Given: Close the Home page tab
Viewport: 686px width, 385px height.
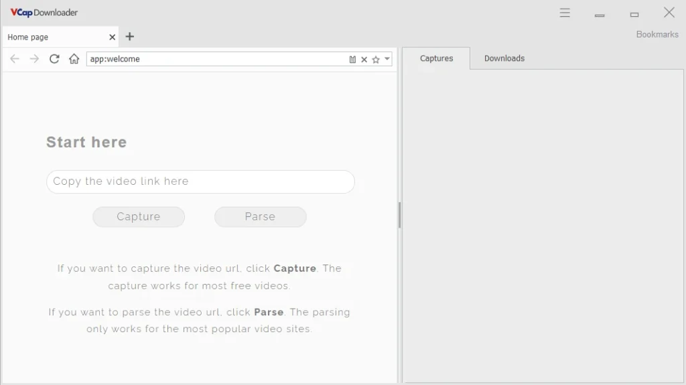Looking at the screenshot, I should pyautogui.click(x=112, y=37).
